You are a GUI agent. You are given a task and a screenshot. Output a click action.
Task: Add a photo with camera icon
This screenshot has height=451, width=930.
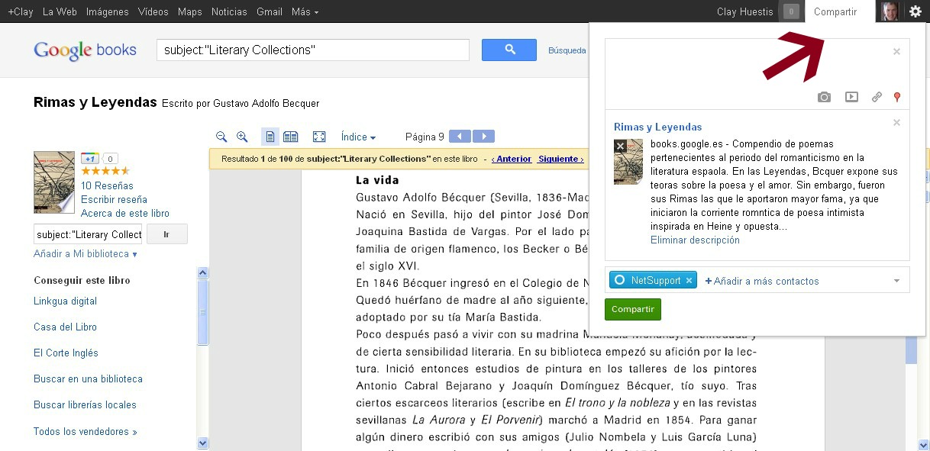coord(824,97)
